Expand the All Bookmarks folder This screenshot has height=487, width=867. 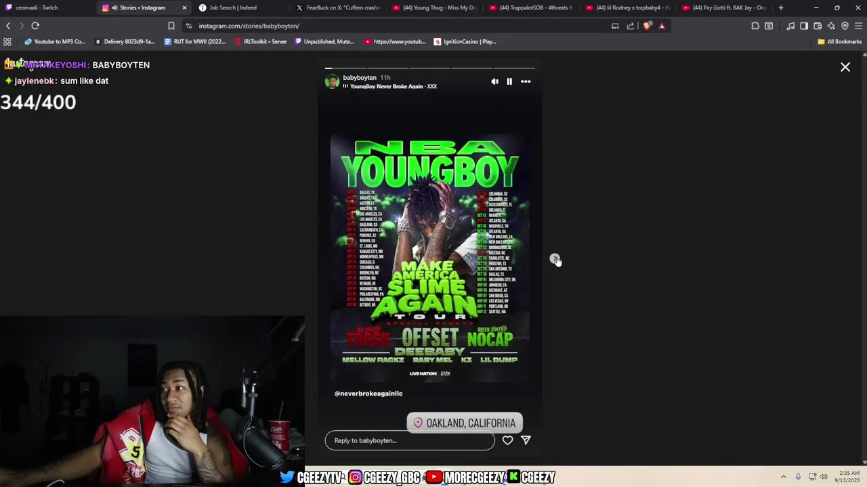point(840,41)
